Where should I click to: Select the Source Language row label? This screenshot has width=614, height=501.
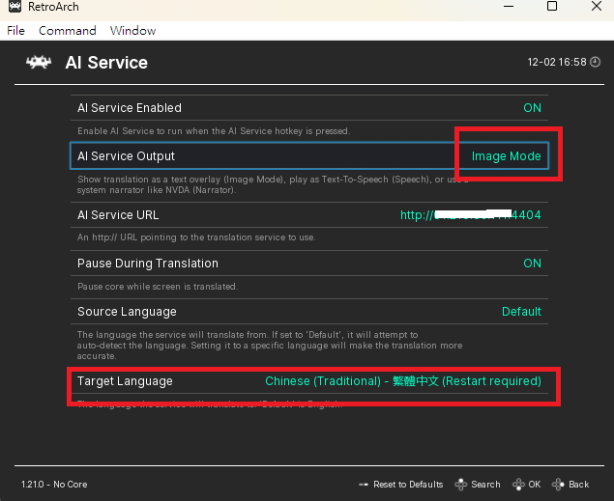point(127,312)
